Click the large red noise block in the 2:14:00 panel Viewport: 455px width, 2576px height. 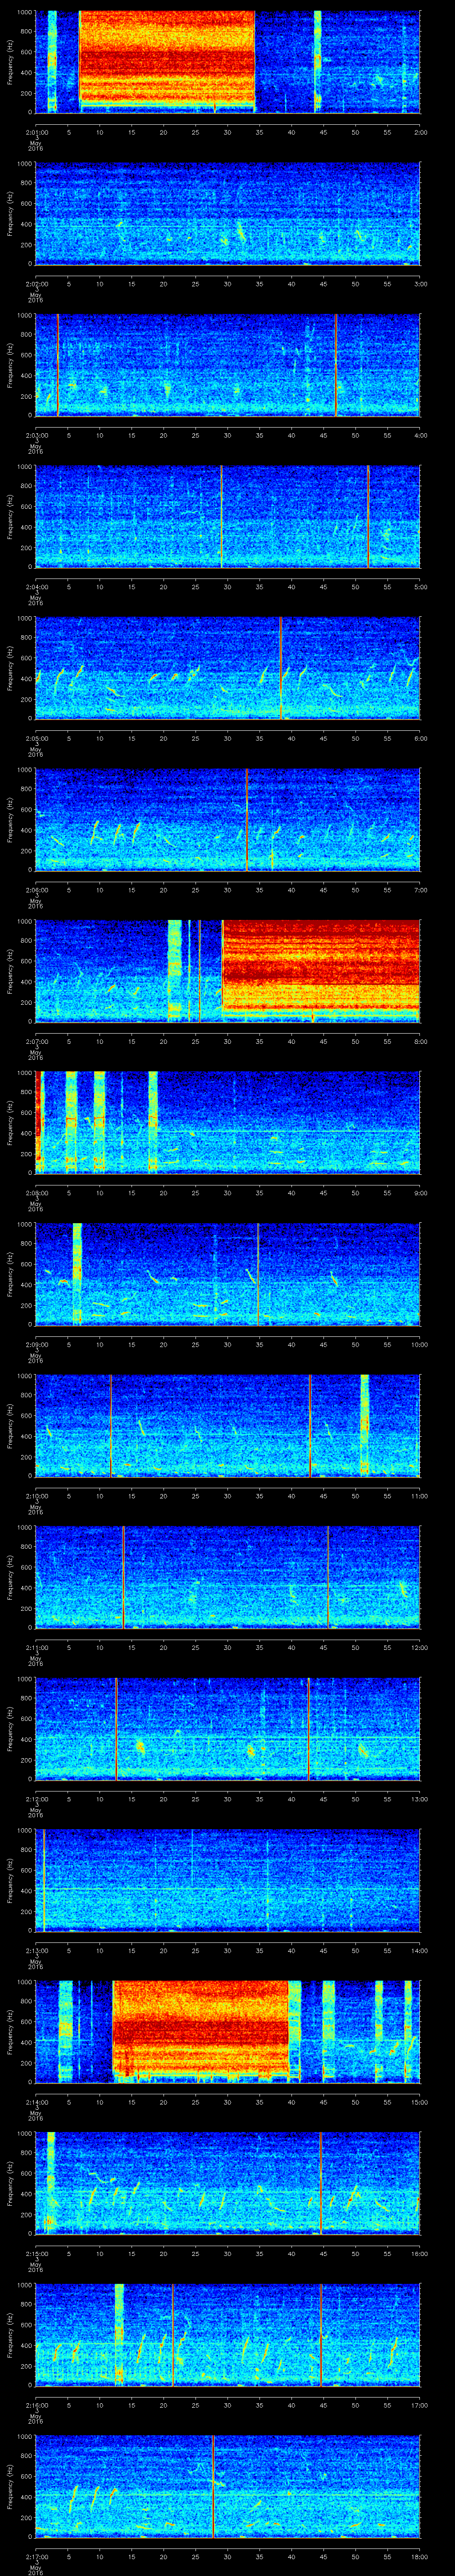pyautogui.click(x=201, y=2028)
